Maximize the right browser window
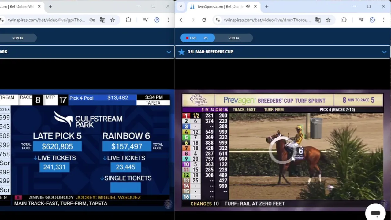391x220 pixels. (369, 6)
